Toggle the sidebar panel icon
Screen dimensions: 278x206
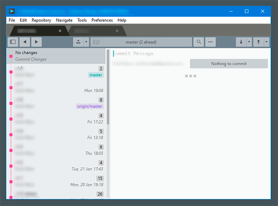[13, 42]
